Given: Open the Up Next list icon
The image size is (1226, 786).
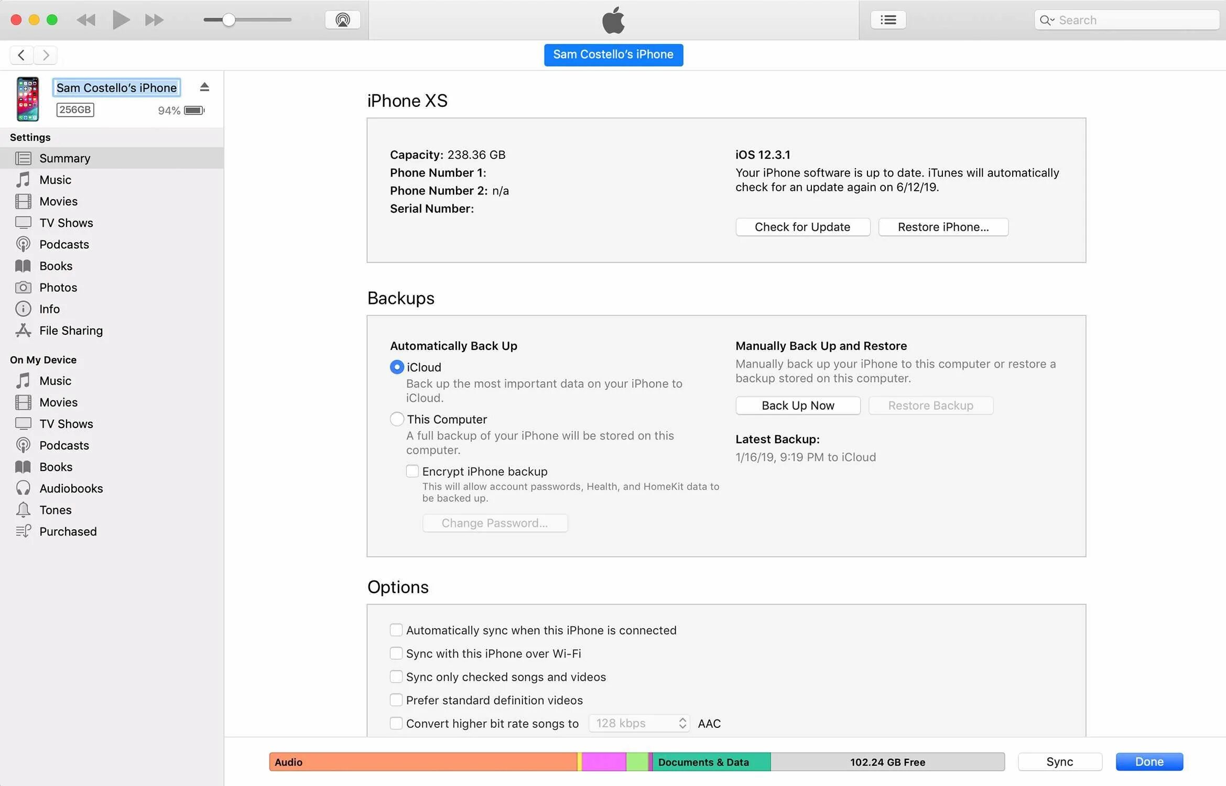Looking at the screenshot, I should tap(888, 20).
